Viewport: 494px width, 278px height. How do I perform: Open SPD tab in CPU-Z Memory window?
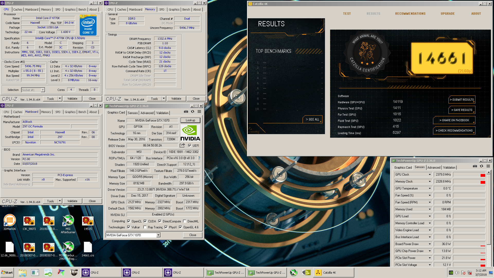pos(162,10)
